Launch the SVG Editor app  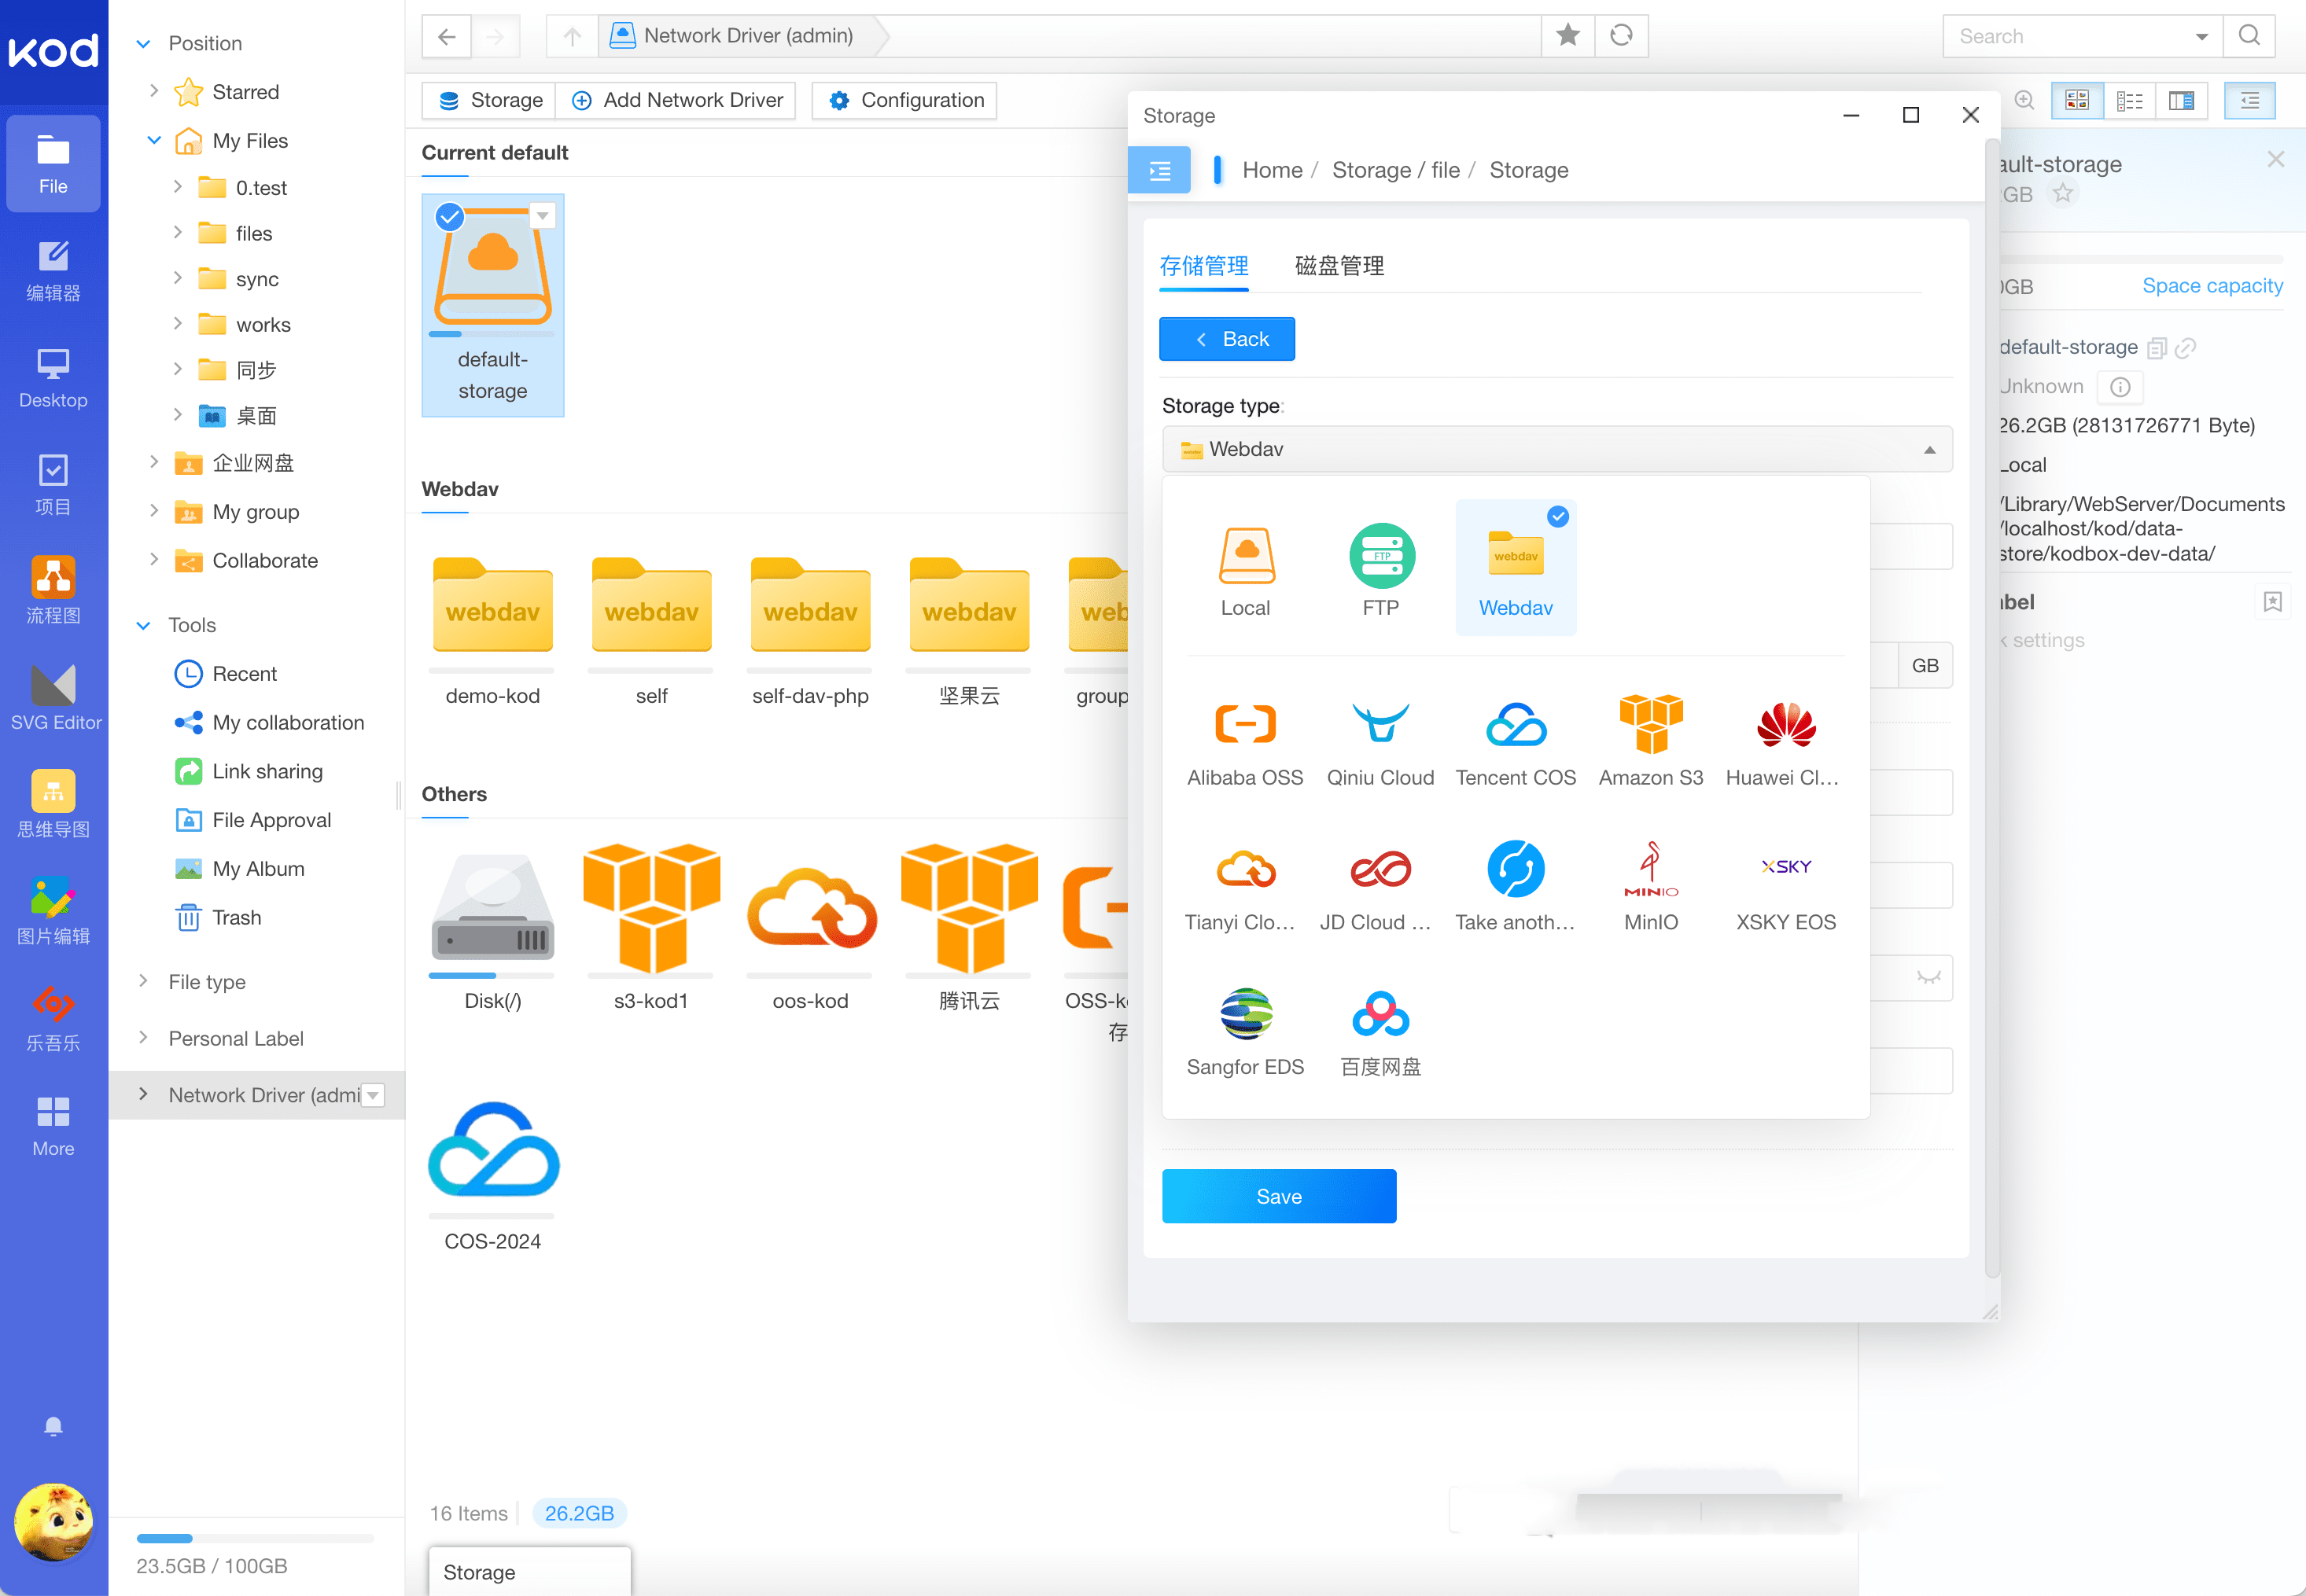(55, 698)
